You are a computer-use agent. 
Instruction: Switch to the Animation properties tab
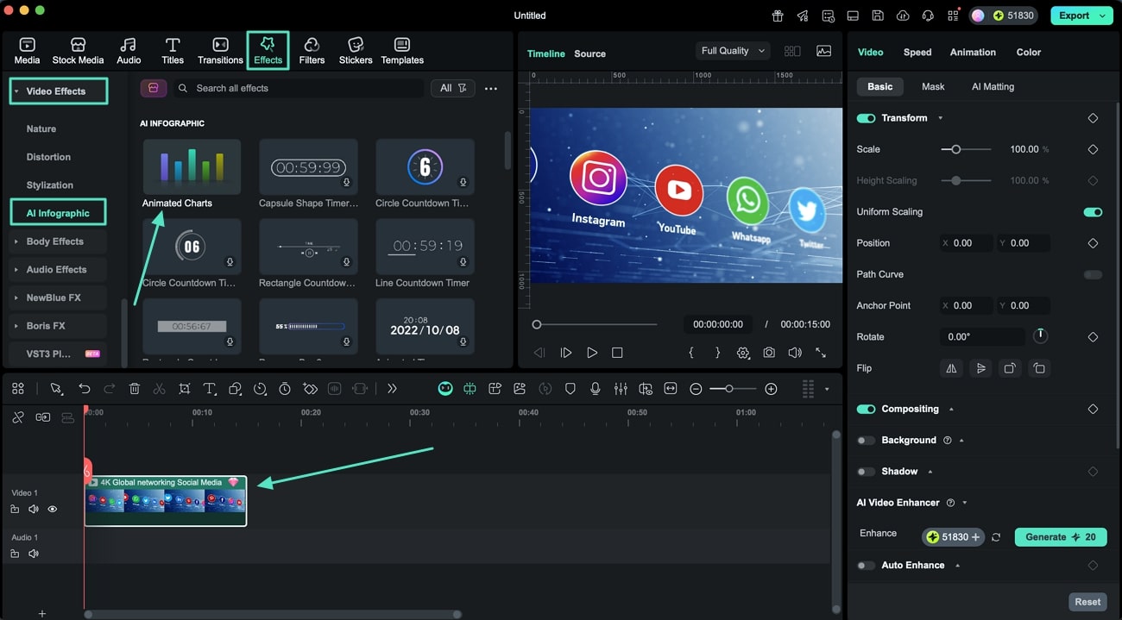click(973, 52)
